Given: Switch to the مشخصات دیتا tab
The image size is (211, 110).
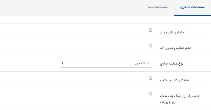Looking at the screenshot, I should (158, 7).
